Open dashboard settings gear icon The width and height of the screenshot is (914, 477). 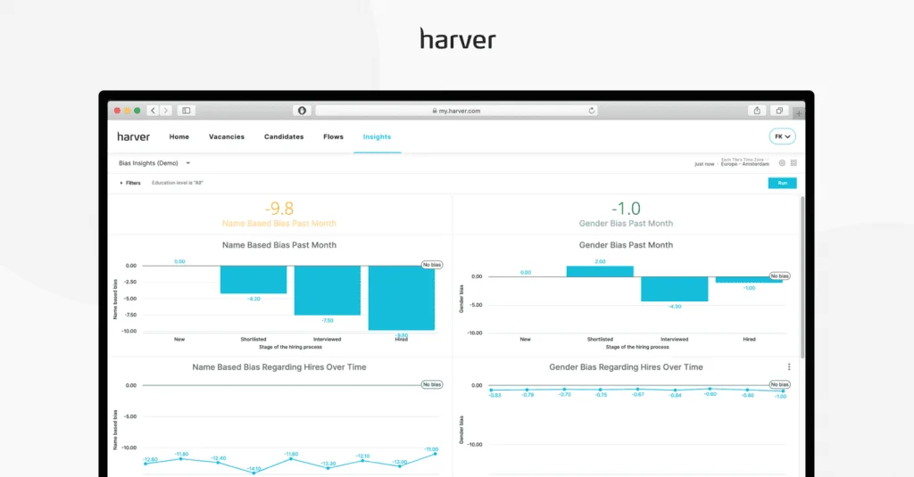pyautogui.click(x=782, y=163)
